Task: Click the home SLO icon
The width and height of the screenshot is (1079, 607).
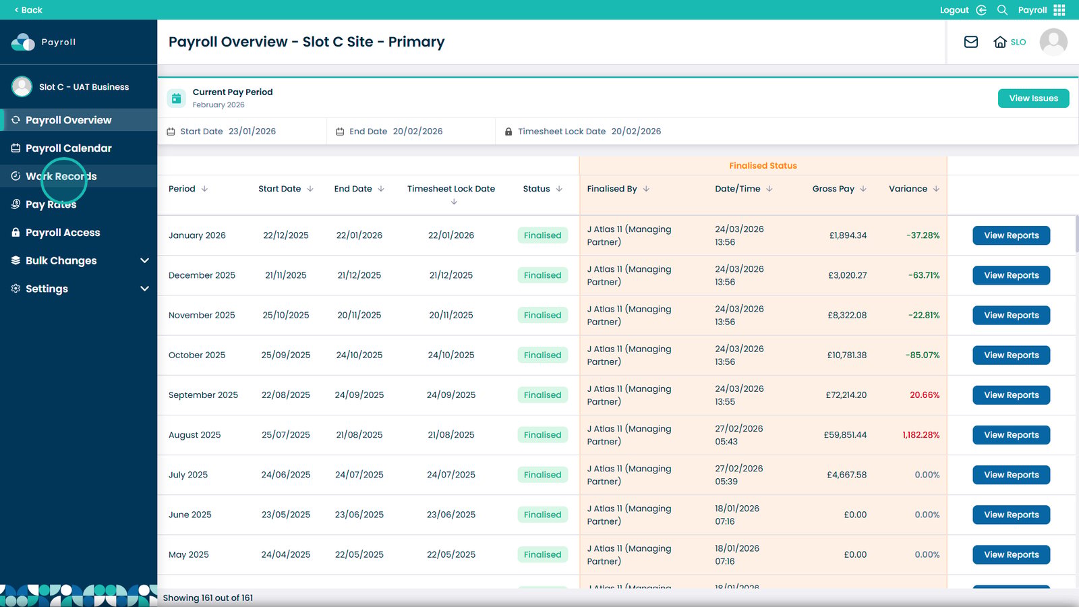Action: [1000, 42]
